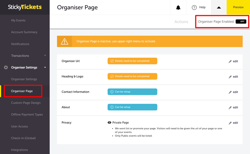Click the pencil icon in About row

(230, 108)
